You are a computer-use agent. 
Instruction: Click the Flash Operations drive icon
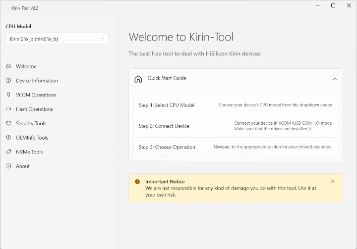coord(8,109)
